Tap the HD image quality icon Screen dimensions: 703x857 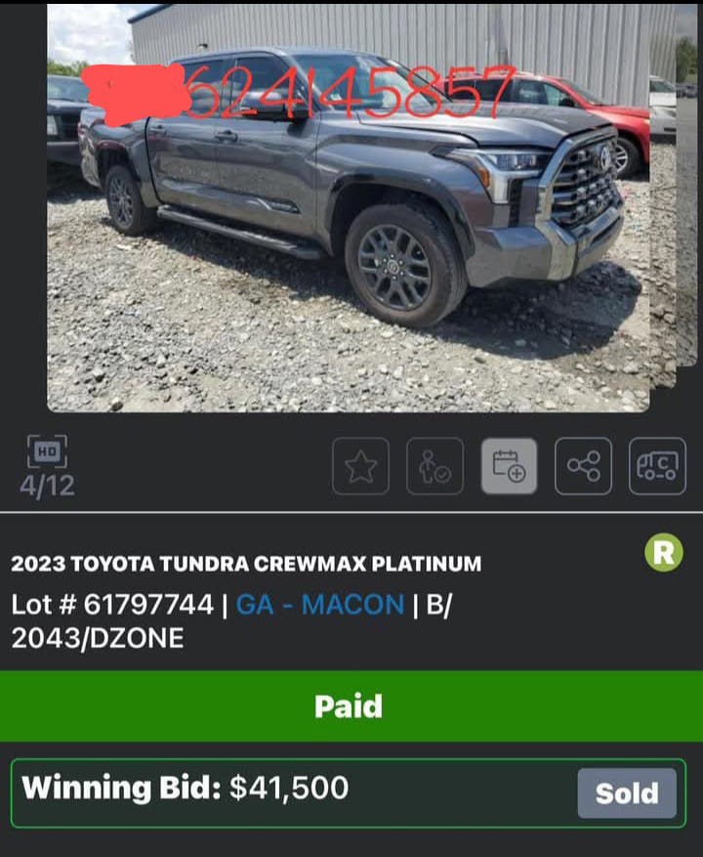tap(47, 451)
